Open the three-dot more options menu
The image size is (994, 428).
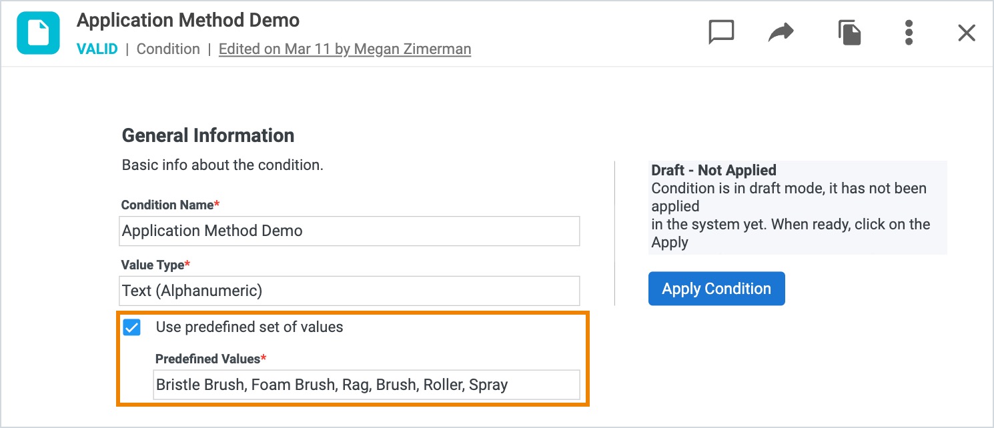[909, 32]
